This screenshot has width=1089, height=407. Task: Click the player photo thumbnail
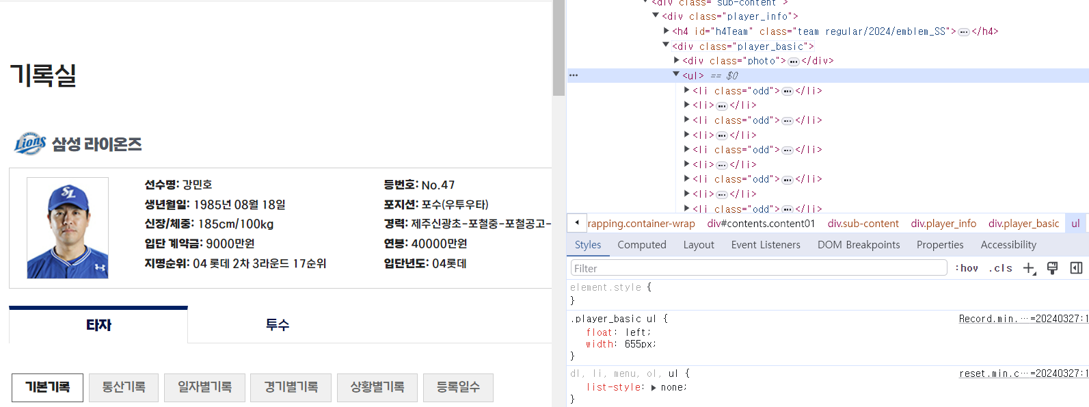coord(68,228)
